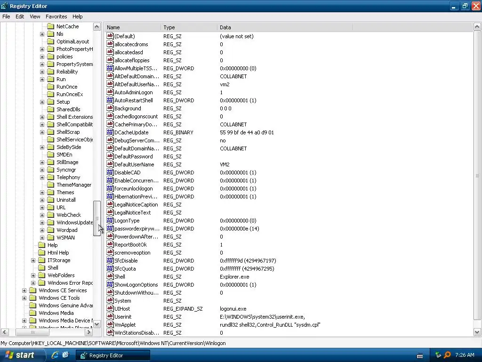Viewport: 482px width, 362px height.
Task: Launch Internet Explorer from Quick Launch
Action: (55, 355)
